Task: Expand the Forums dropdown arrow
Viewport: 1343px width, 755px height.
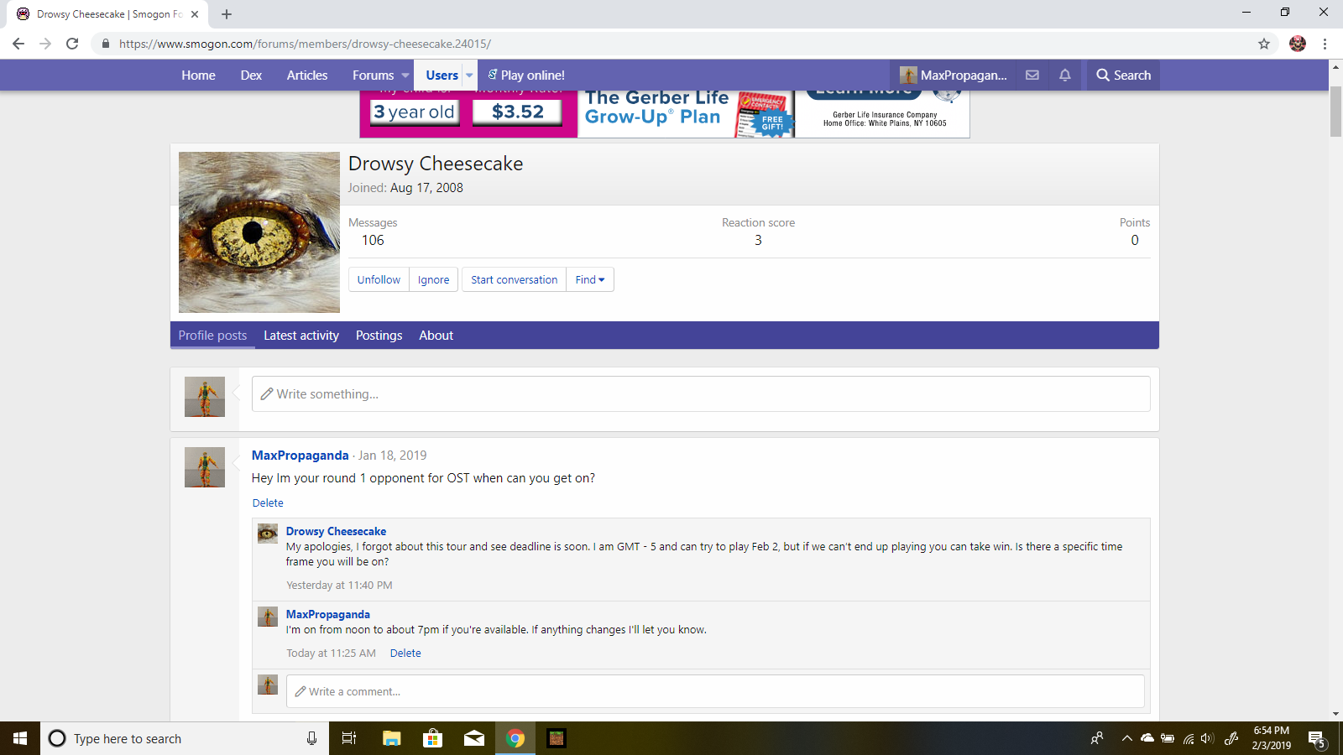Action: coord(405,75)
